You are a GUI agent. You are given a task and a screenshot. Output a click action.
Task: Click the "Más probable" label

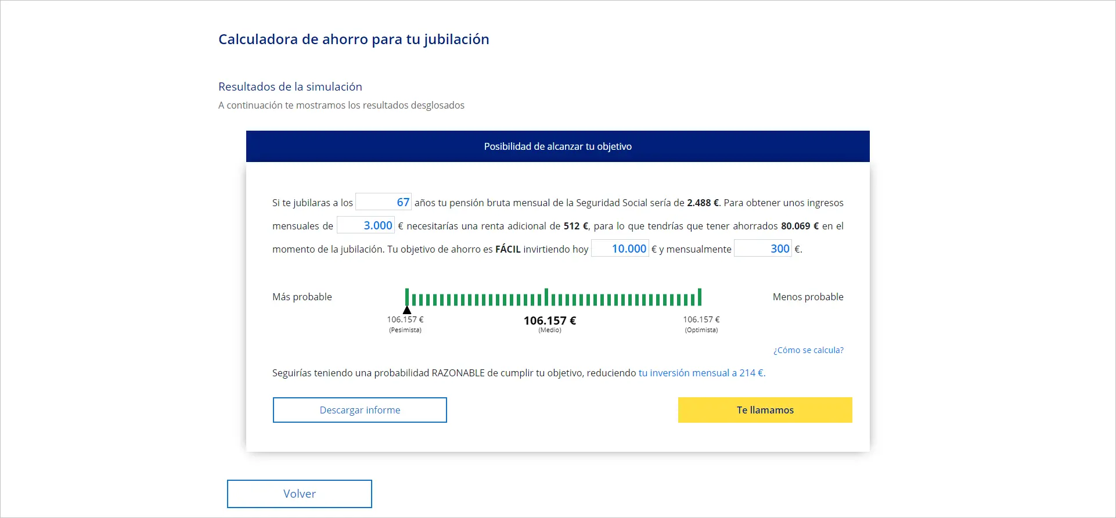[302, 297]
